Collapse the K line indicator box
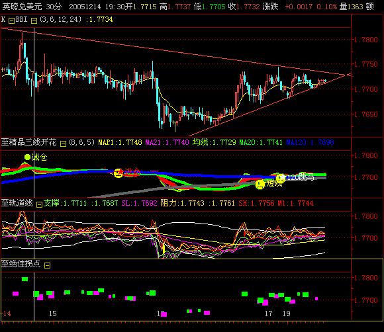This screenshot has width=384, height=332. click(x=11, y=21)
